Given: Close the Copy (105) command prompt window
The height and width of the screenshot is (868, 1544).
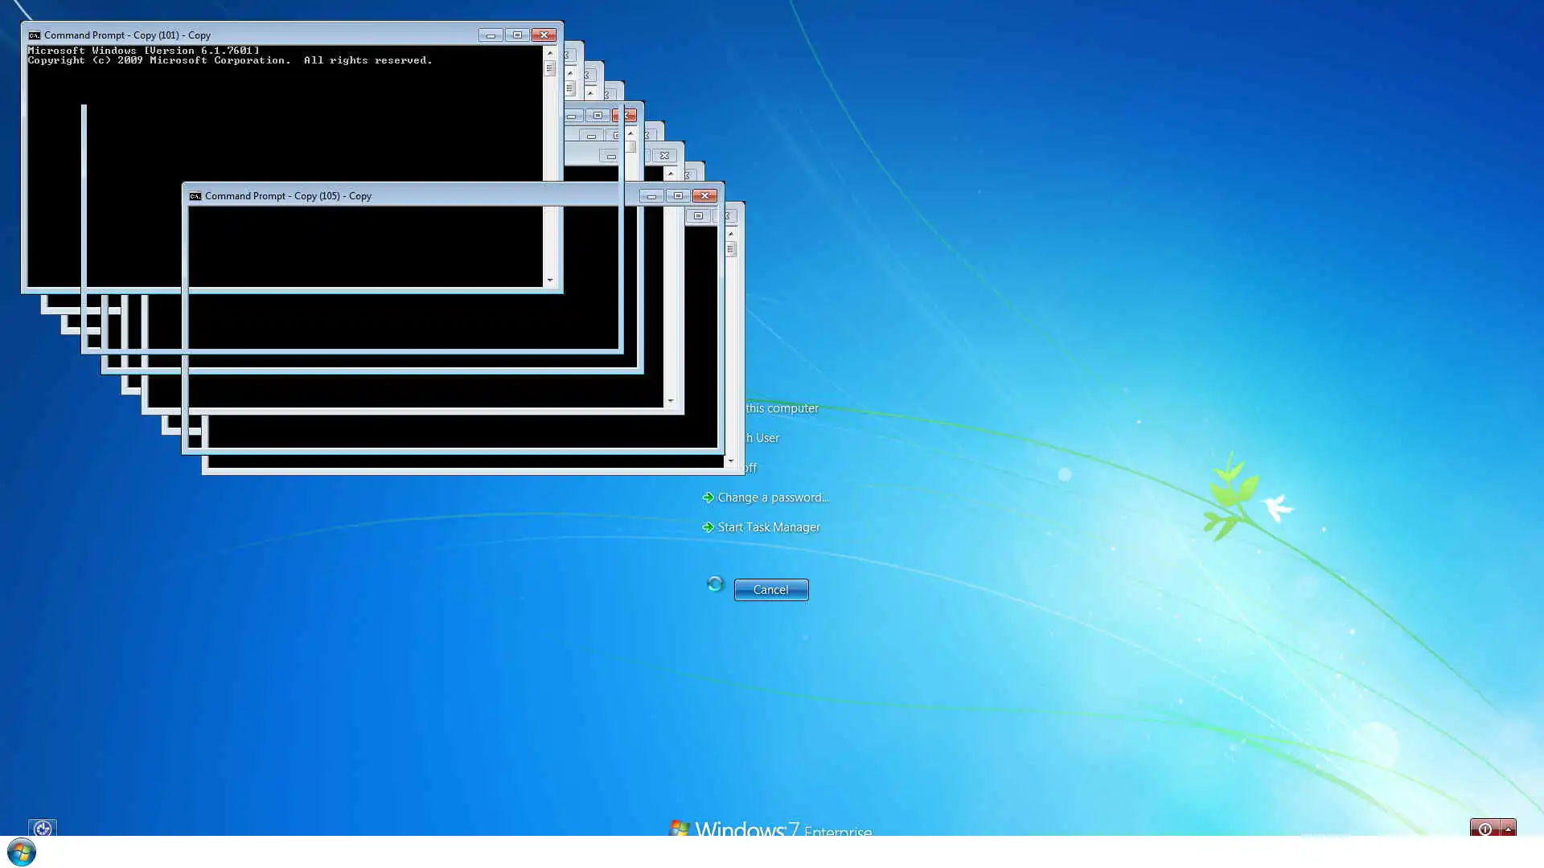Looking at the screenshot, I should (704, 196).
